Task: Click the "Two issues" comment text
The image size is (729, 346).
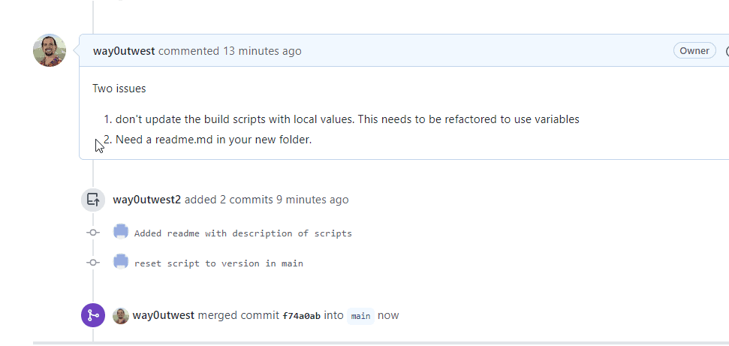Action: pyautogui.click(x=119, y=89)
